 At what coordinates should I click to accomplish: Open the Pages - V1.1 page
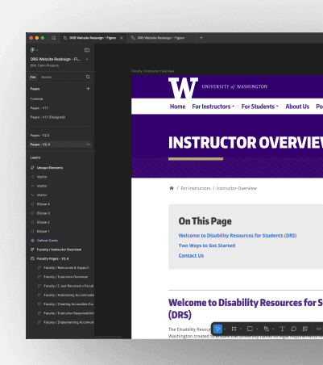tap(39, 108)
